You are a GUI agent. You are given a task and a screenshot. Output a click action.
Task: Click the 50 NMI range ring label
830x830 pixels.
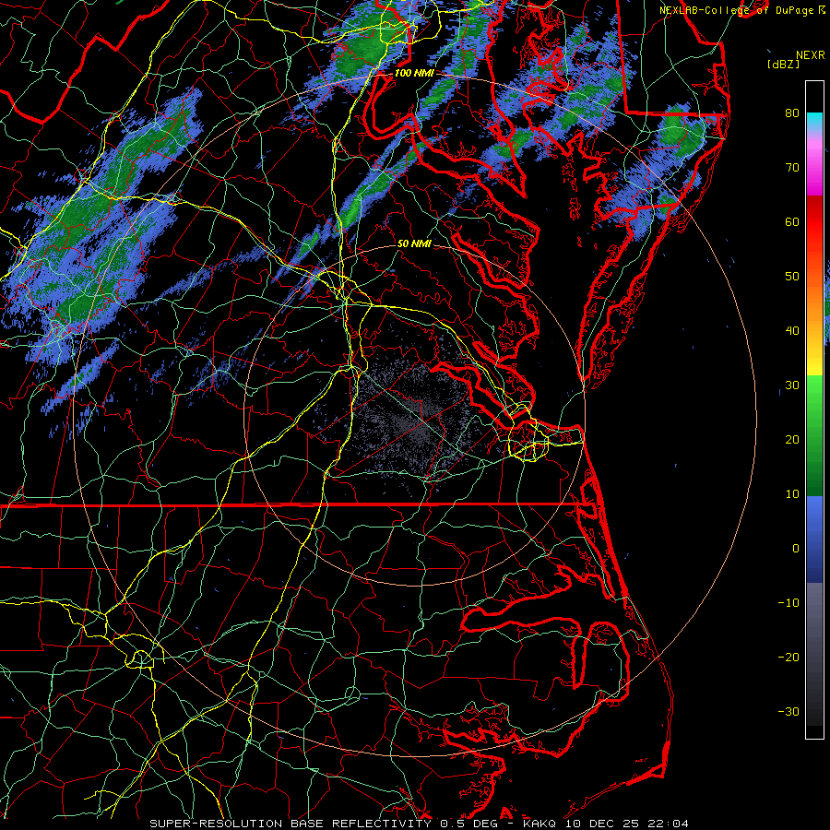pyautogui.click(x=414, y=244)
